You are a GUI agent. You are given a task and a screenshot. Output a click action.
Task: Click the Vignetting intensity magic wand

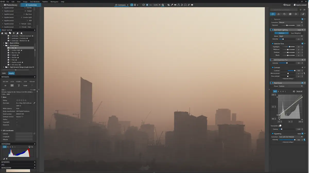304,140
